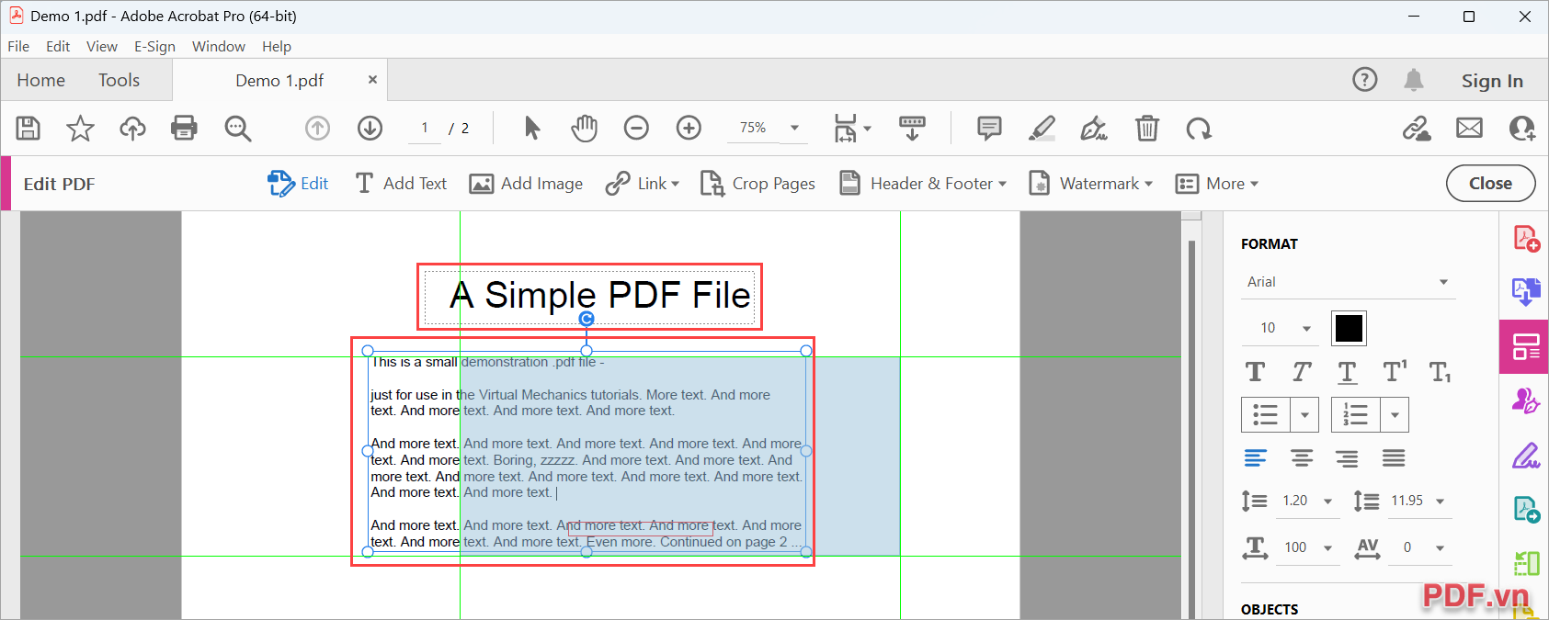The width and height of the screenshot is (1549, 620).
Task: Click the page number input field
Action: [x=425, y=129]
